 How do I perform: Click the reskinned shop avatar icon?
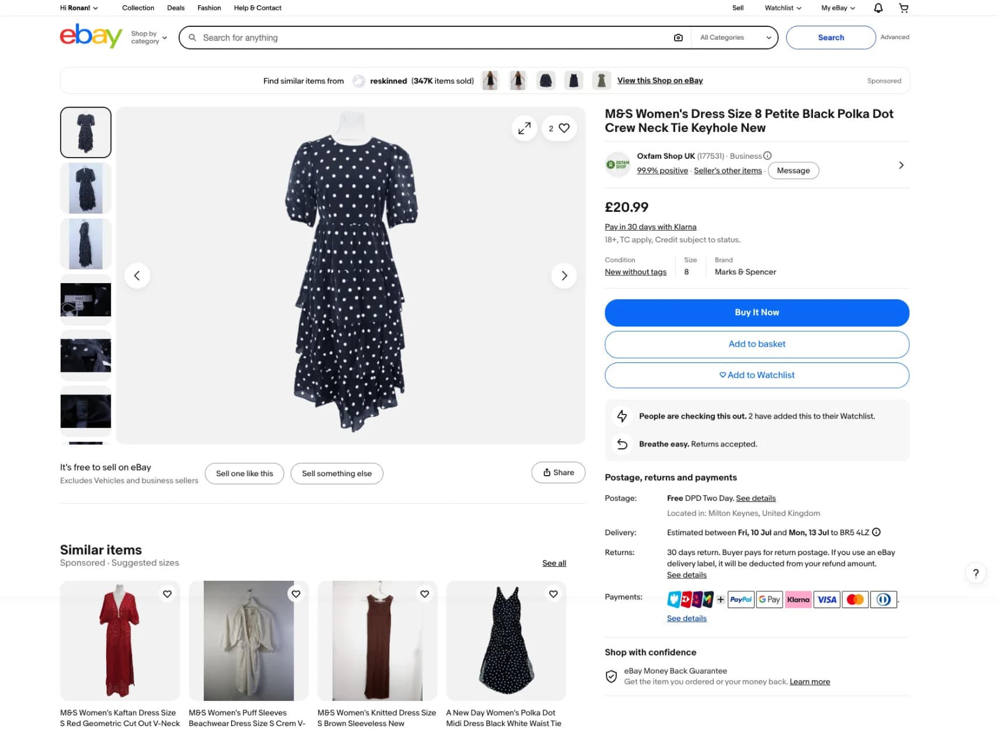point(360,81)
